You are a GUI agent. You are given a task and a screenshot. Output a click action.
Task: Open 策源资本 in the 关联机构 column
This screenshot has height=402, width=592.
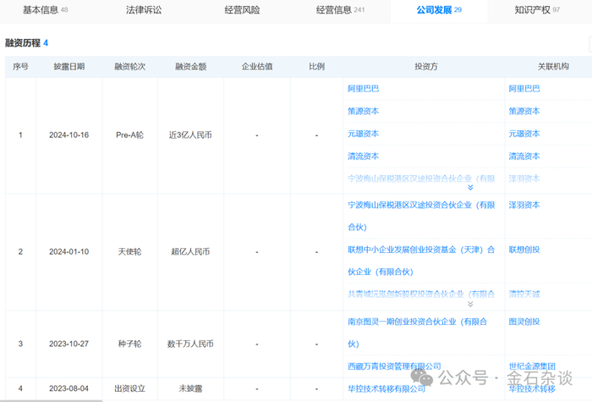[x=524, y=111]
